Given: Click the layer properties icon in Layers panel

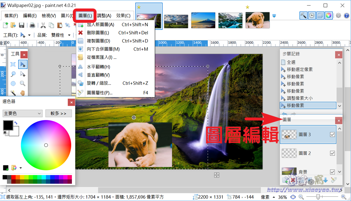Looking at the screenshot, I should pyautogui.click(x=333, y=180).
